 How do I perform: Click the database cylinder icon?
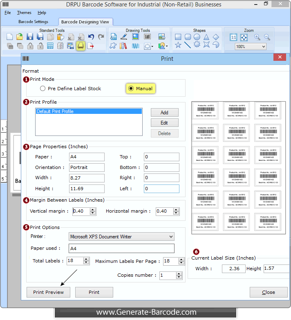[60, 46]
